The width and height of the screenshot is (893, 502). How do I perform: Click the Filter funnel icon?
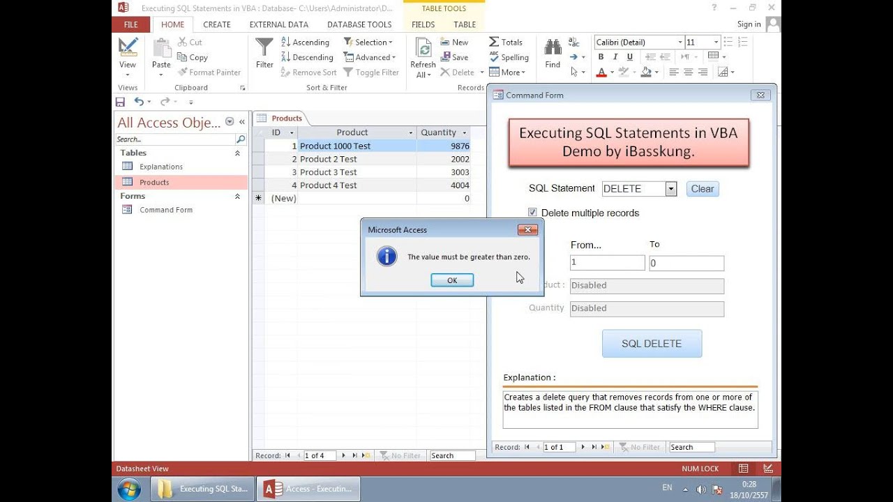tap(264, 48)
